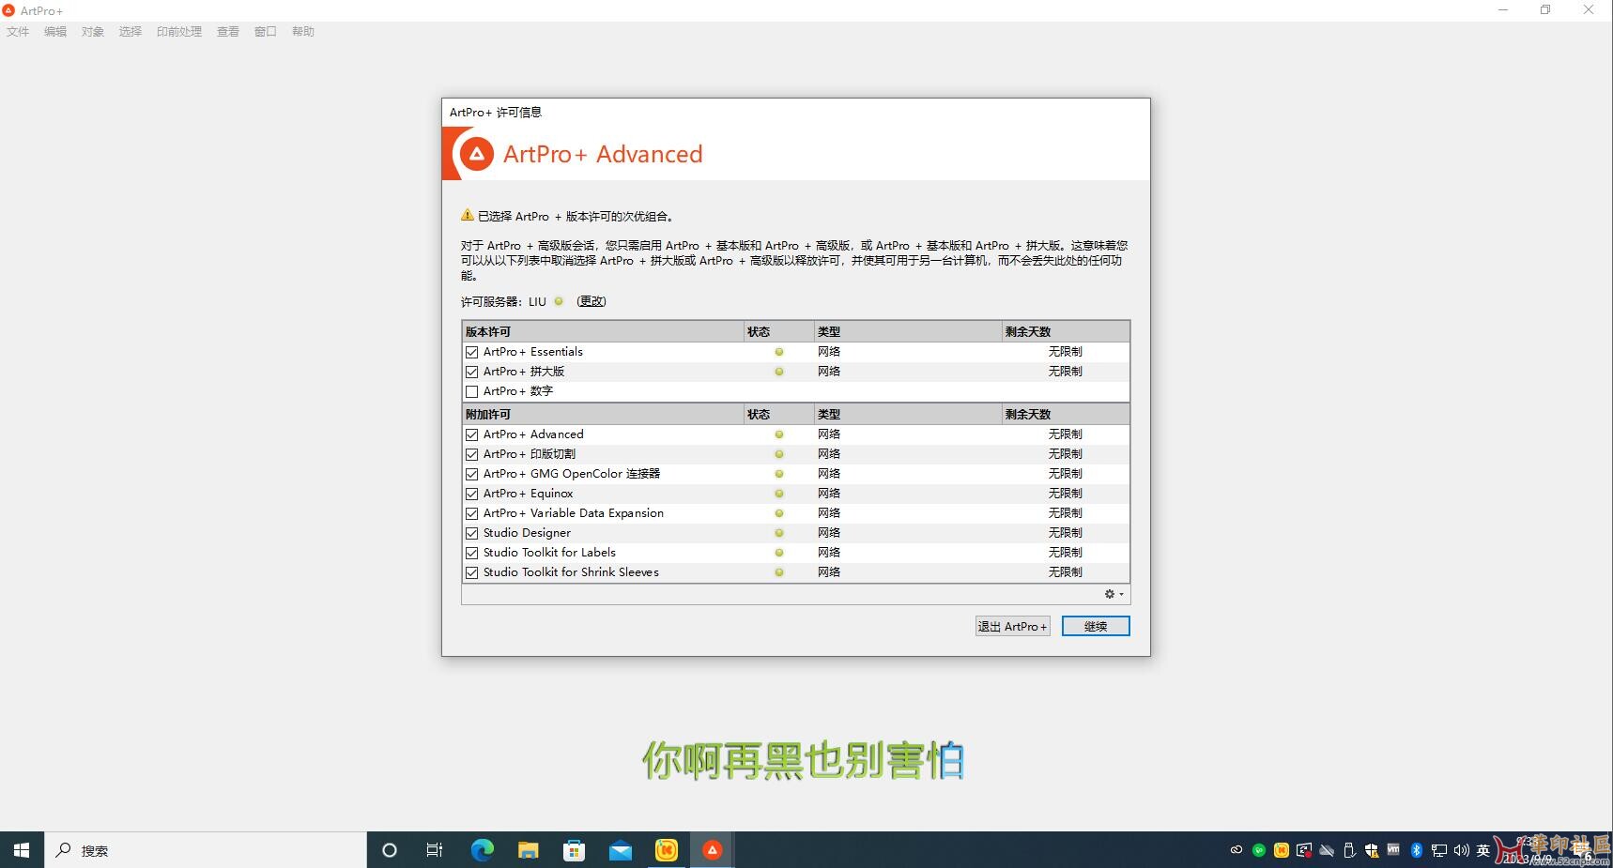Image resolution: width=1613 pixels, height=868 pixels.
Task: Click the 退出 ArtPro+ button
Action: (1012, 626)
